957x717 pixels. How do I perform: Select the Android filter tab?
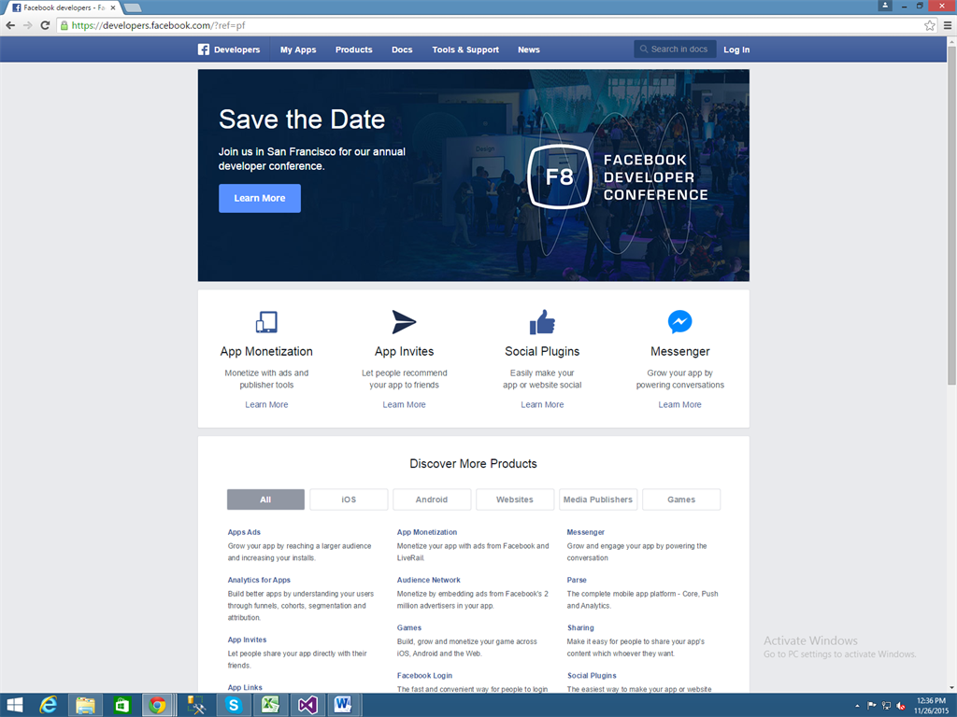432,499
